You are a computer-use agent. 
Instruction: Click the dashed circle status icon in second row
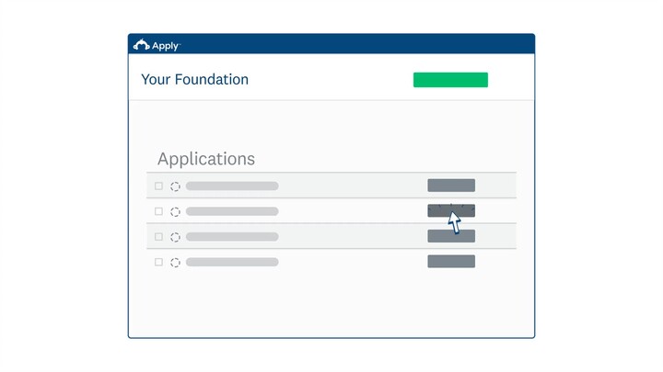(175, 211)
